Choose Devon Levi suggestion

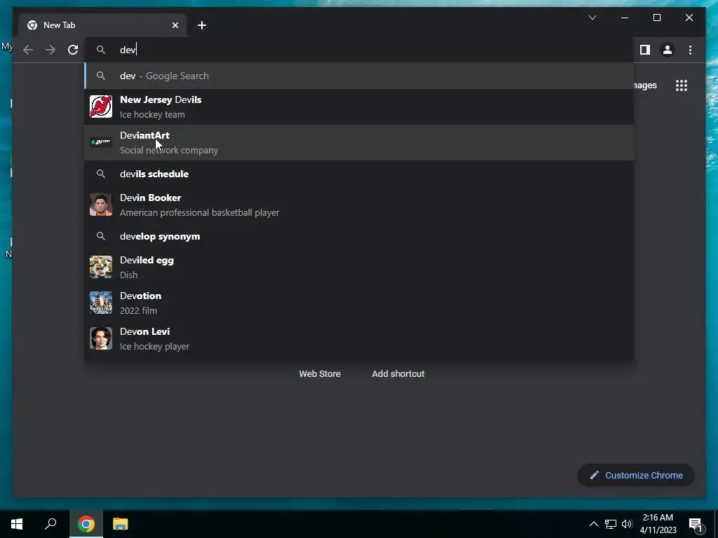tap(359, 338)
